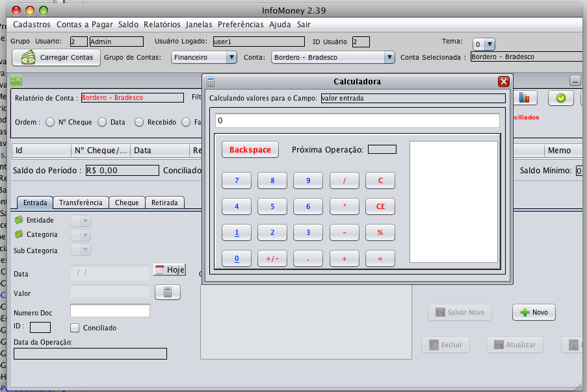Click the calculator multiply button
This screenshot has width=587, height=392.
coord(345,206)
